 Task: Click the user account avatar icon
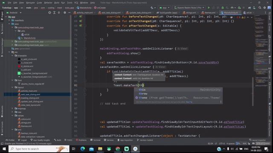point(269,8)
